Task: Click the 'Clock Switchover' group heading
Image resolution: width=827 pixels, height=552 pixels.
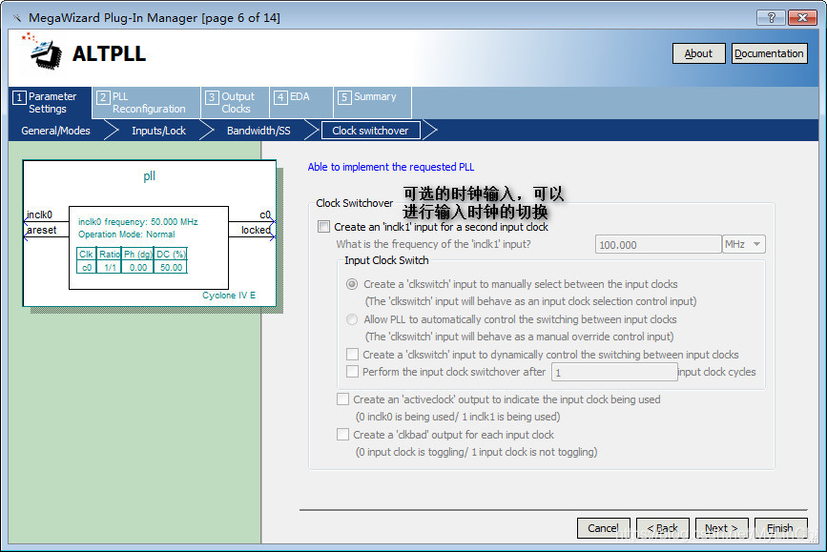Action: pyautogui.click(x=355, y=203)
